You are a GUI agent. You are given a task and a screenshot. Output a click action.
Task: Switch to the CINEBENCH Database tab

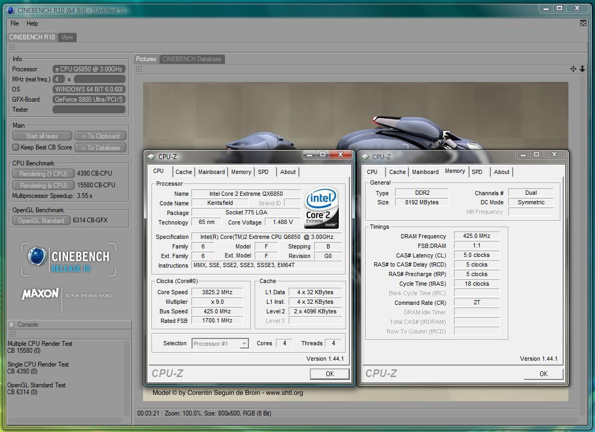point(192,59)
